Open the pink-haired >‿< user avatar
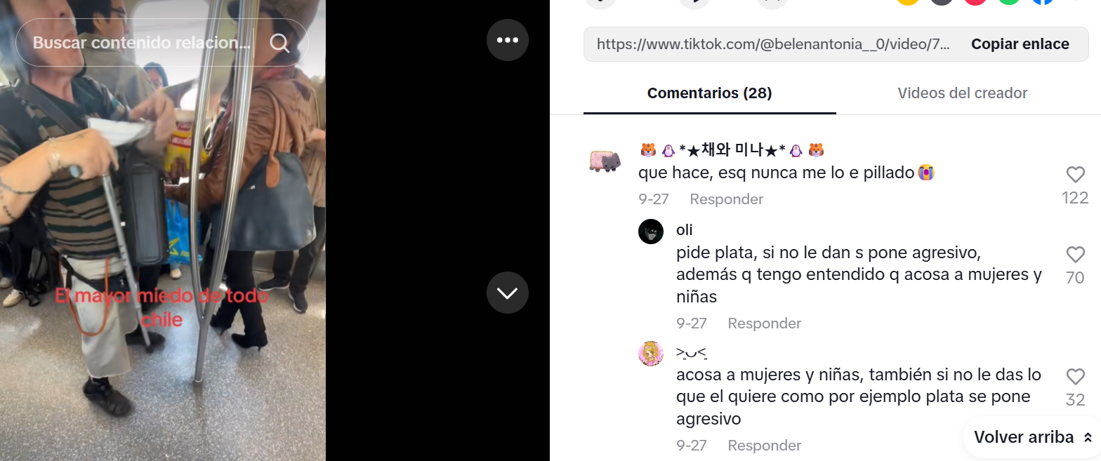The height and width of the screenshot is (461, 1101). pos(651,353)
